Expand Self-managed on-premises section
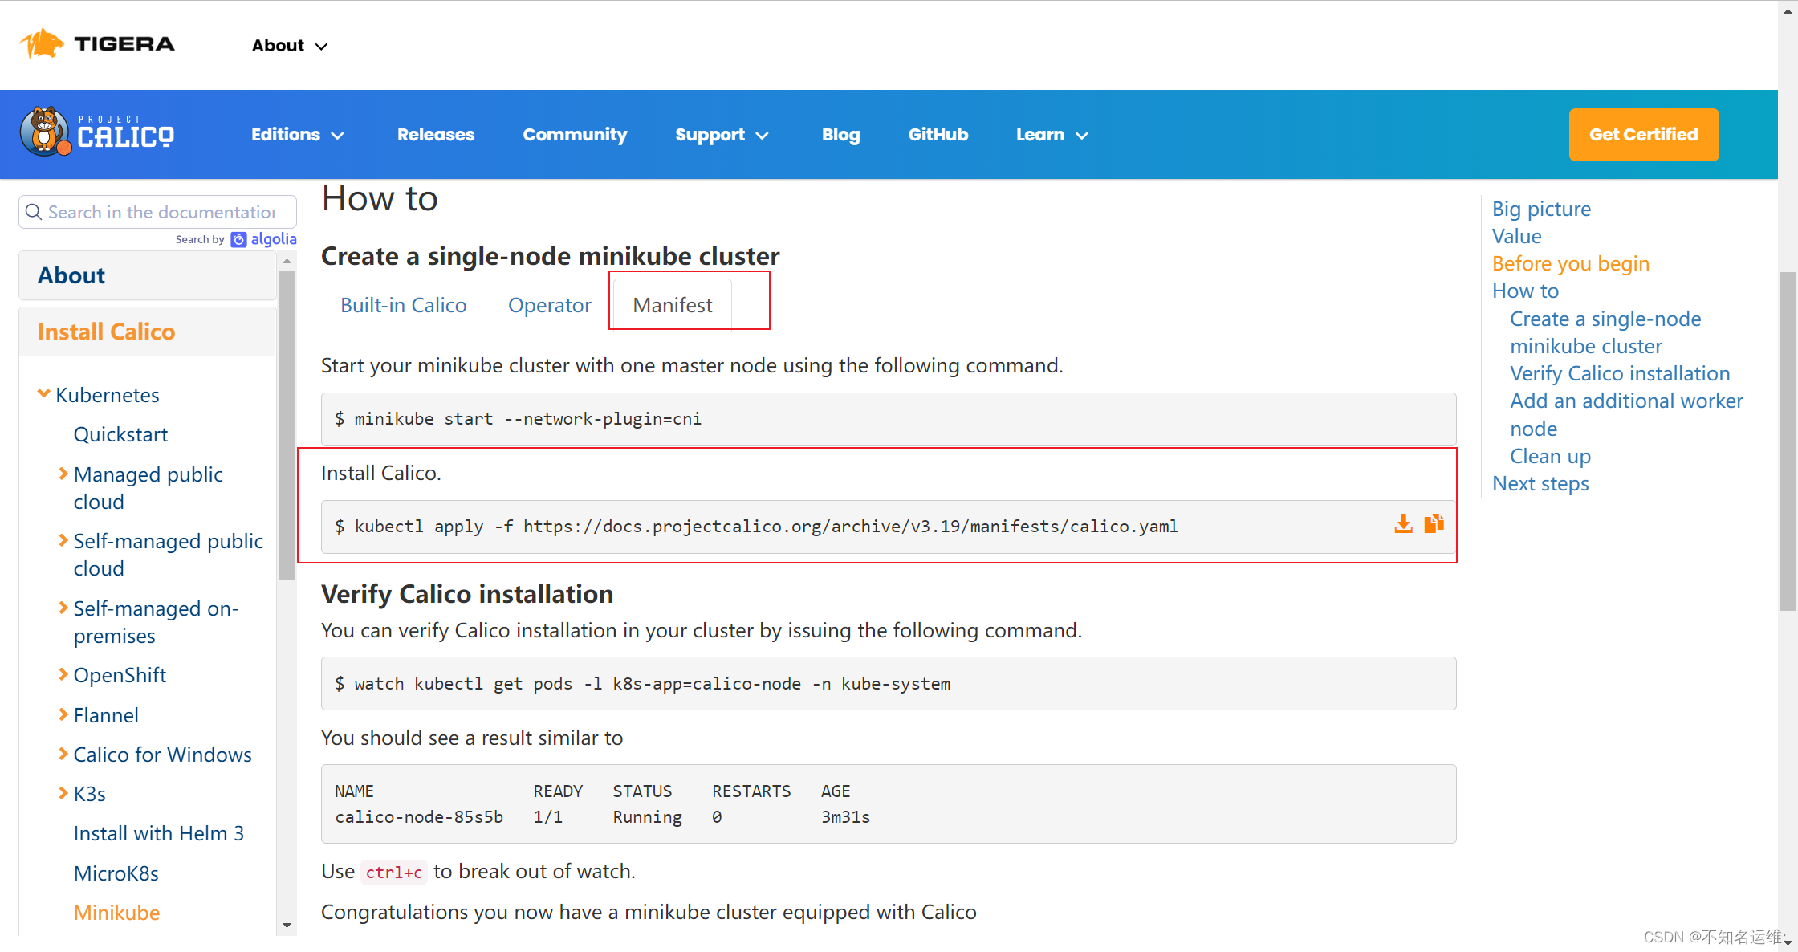The height and width of the screenshot is (952, 1798). coord(63,608)
